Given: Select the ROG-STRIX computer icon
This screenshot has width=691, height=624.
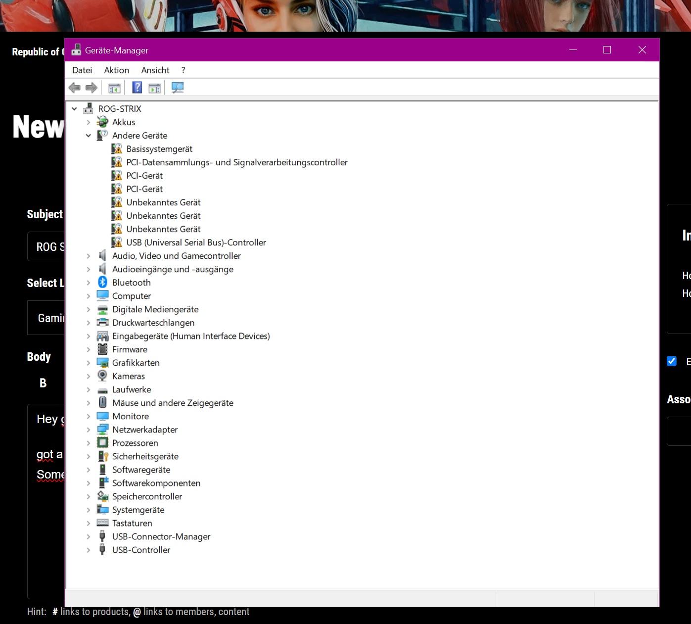Looking at the screenshot, I should pyautogui.click(x=89, y=108).
